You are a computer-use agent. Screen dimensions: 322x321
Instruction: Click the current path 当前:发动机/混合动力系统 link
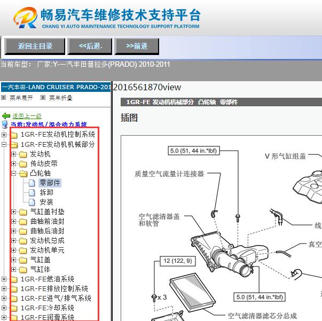tap(49, 124)
